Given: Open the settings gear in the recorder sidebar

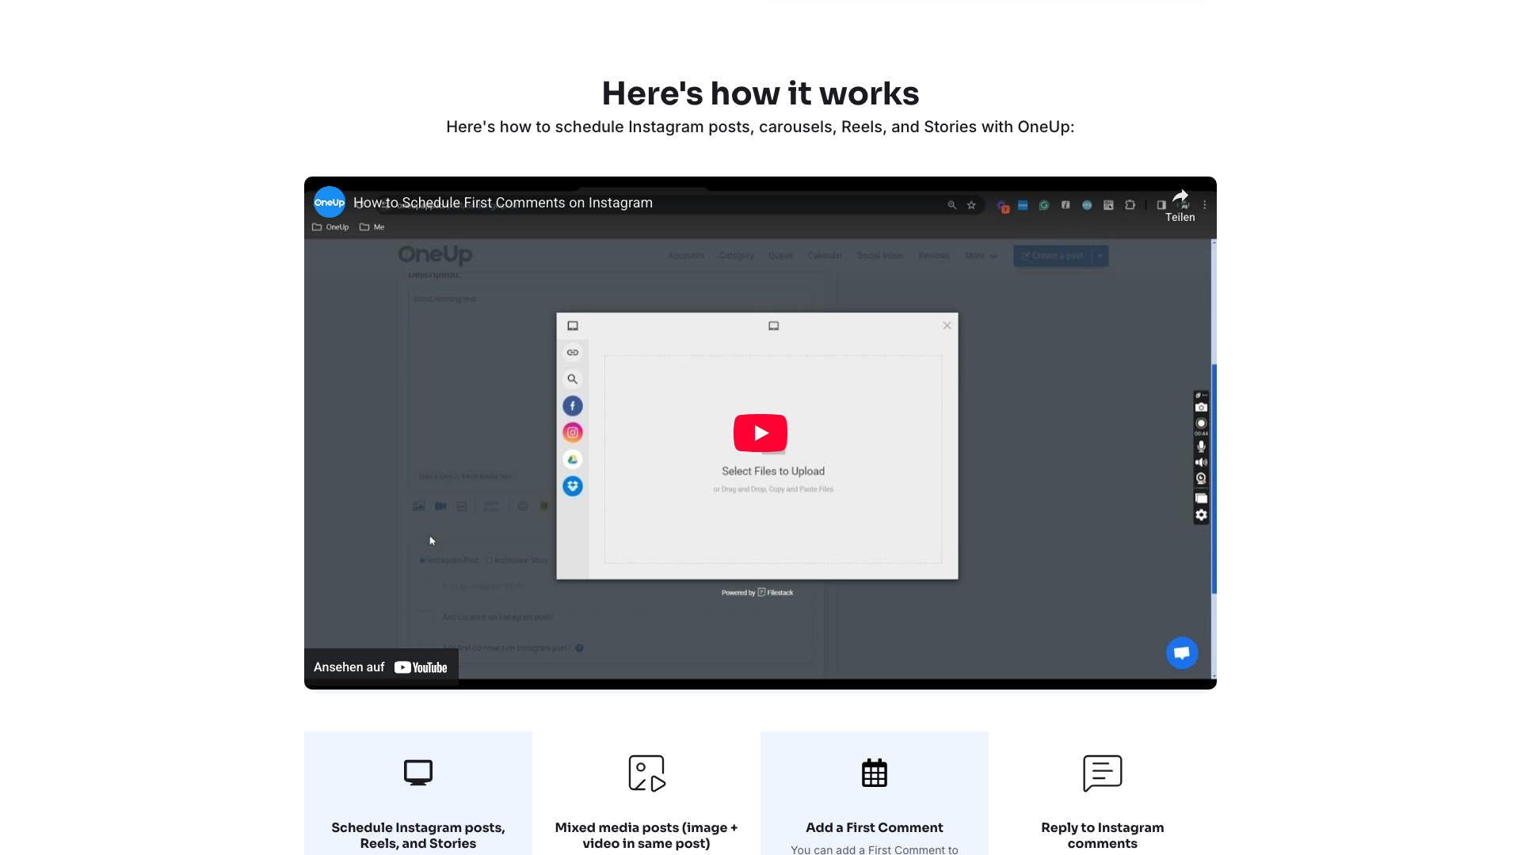Looking at the screenshot, I should click(1201, 515).
